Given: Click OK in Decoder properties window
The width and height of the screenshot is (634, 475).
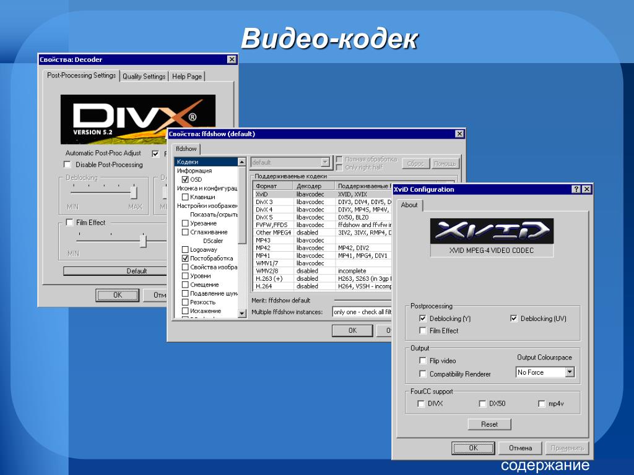Looking at the screenshot, I should [117, 295].
